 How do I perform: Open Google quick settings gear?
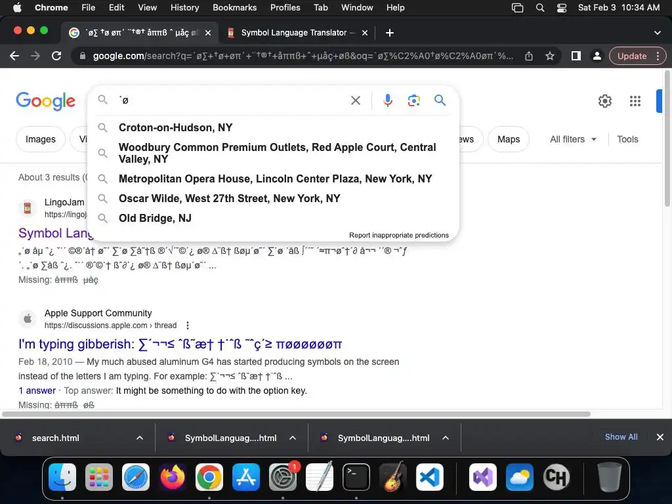pyautogui.click(x=604, y=101)
